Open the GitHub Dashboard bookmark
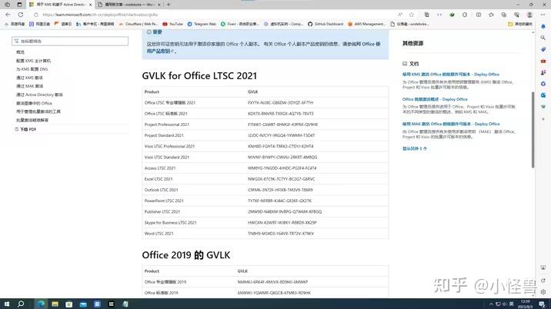 tap(326, 24)
